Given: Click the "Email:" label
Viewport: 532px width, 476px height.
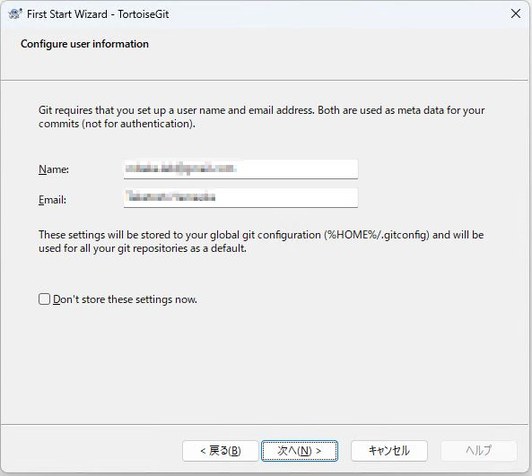Looking at the screenshot, I should pos(52,200).
